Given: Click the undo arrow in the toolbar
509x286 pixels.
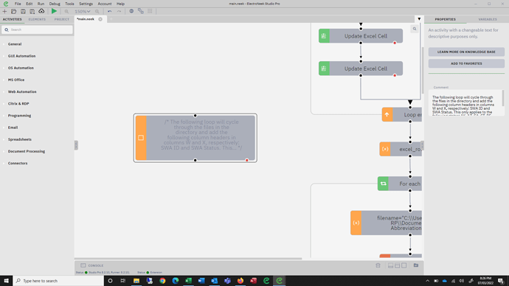Looking at the screenshot, I should tap(109, 11).
